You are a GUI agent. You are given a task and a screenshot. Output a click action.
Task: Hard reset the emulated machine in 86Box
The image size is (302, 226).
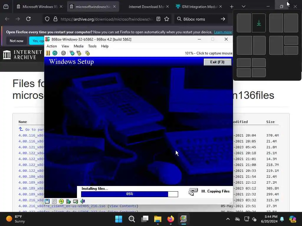pyautogui.click(x=55, y=53)
